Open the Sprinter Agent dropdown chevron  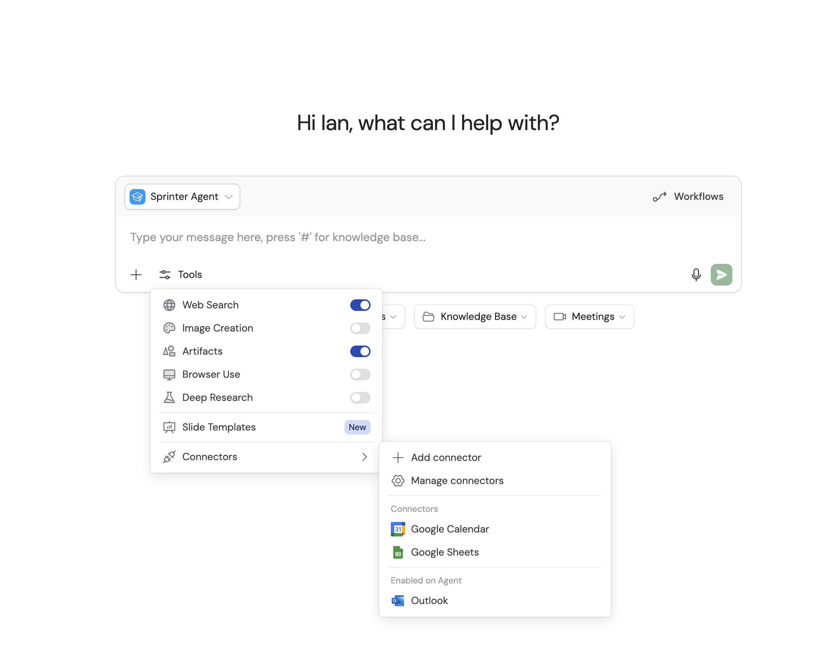coord(229,197)
